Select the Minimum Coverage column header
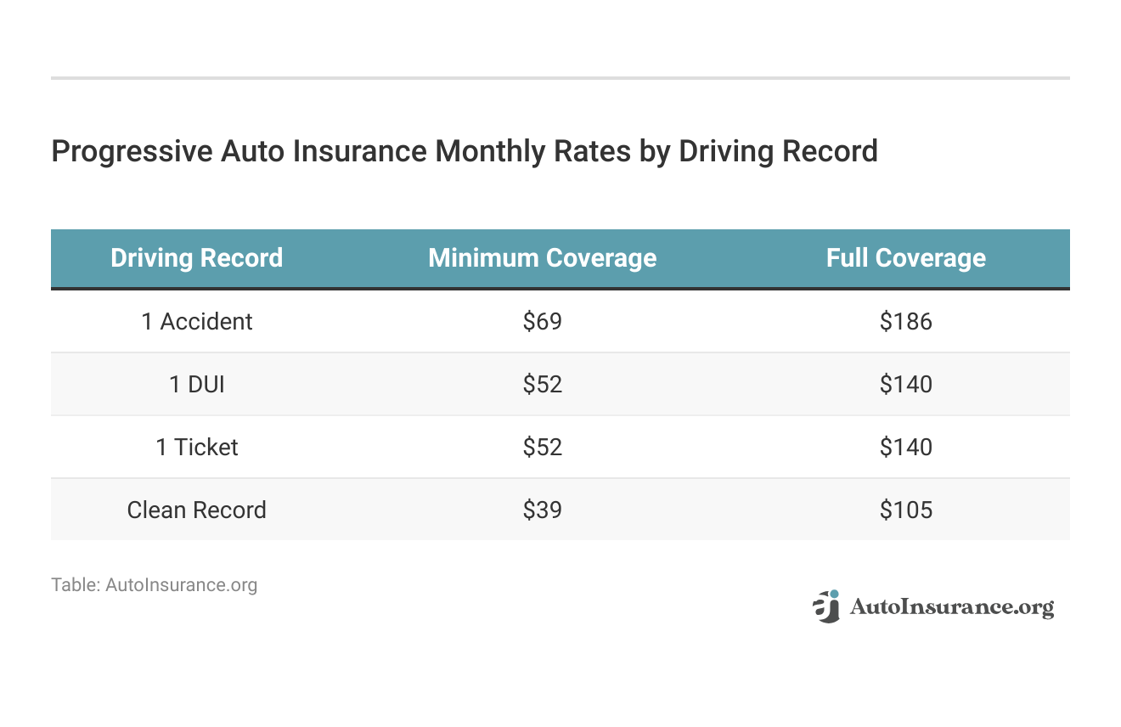This screenshot has width=1121, height=727. click(542, 258)
